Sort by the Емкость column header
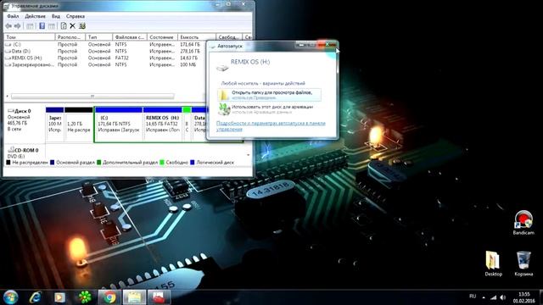 click(x=196, y=37)
